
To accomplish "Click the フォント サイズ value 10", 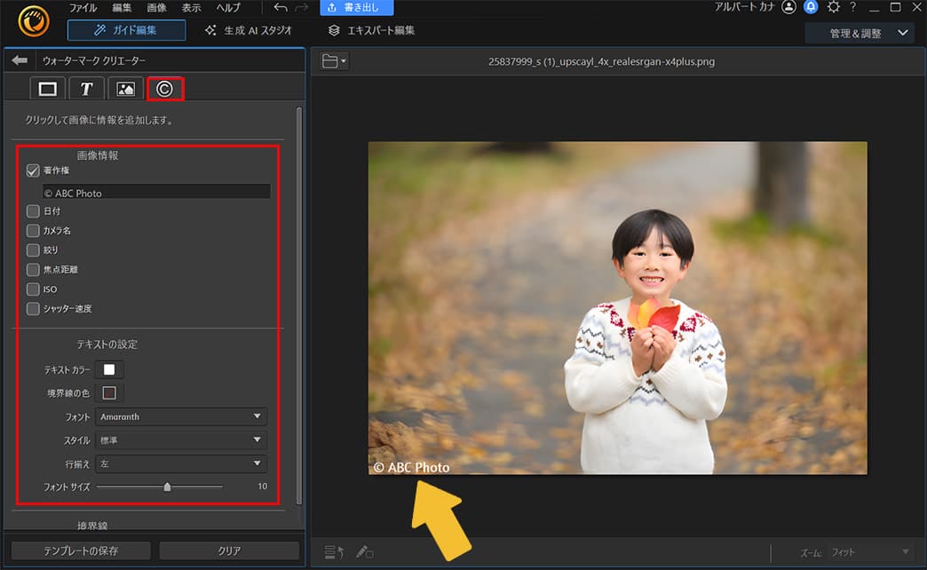I will 262,486.
